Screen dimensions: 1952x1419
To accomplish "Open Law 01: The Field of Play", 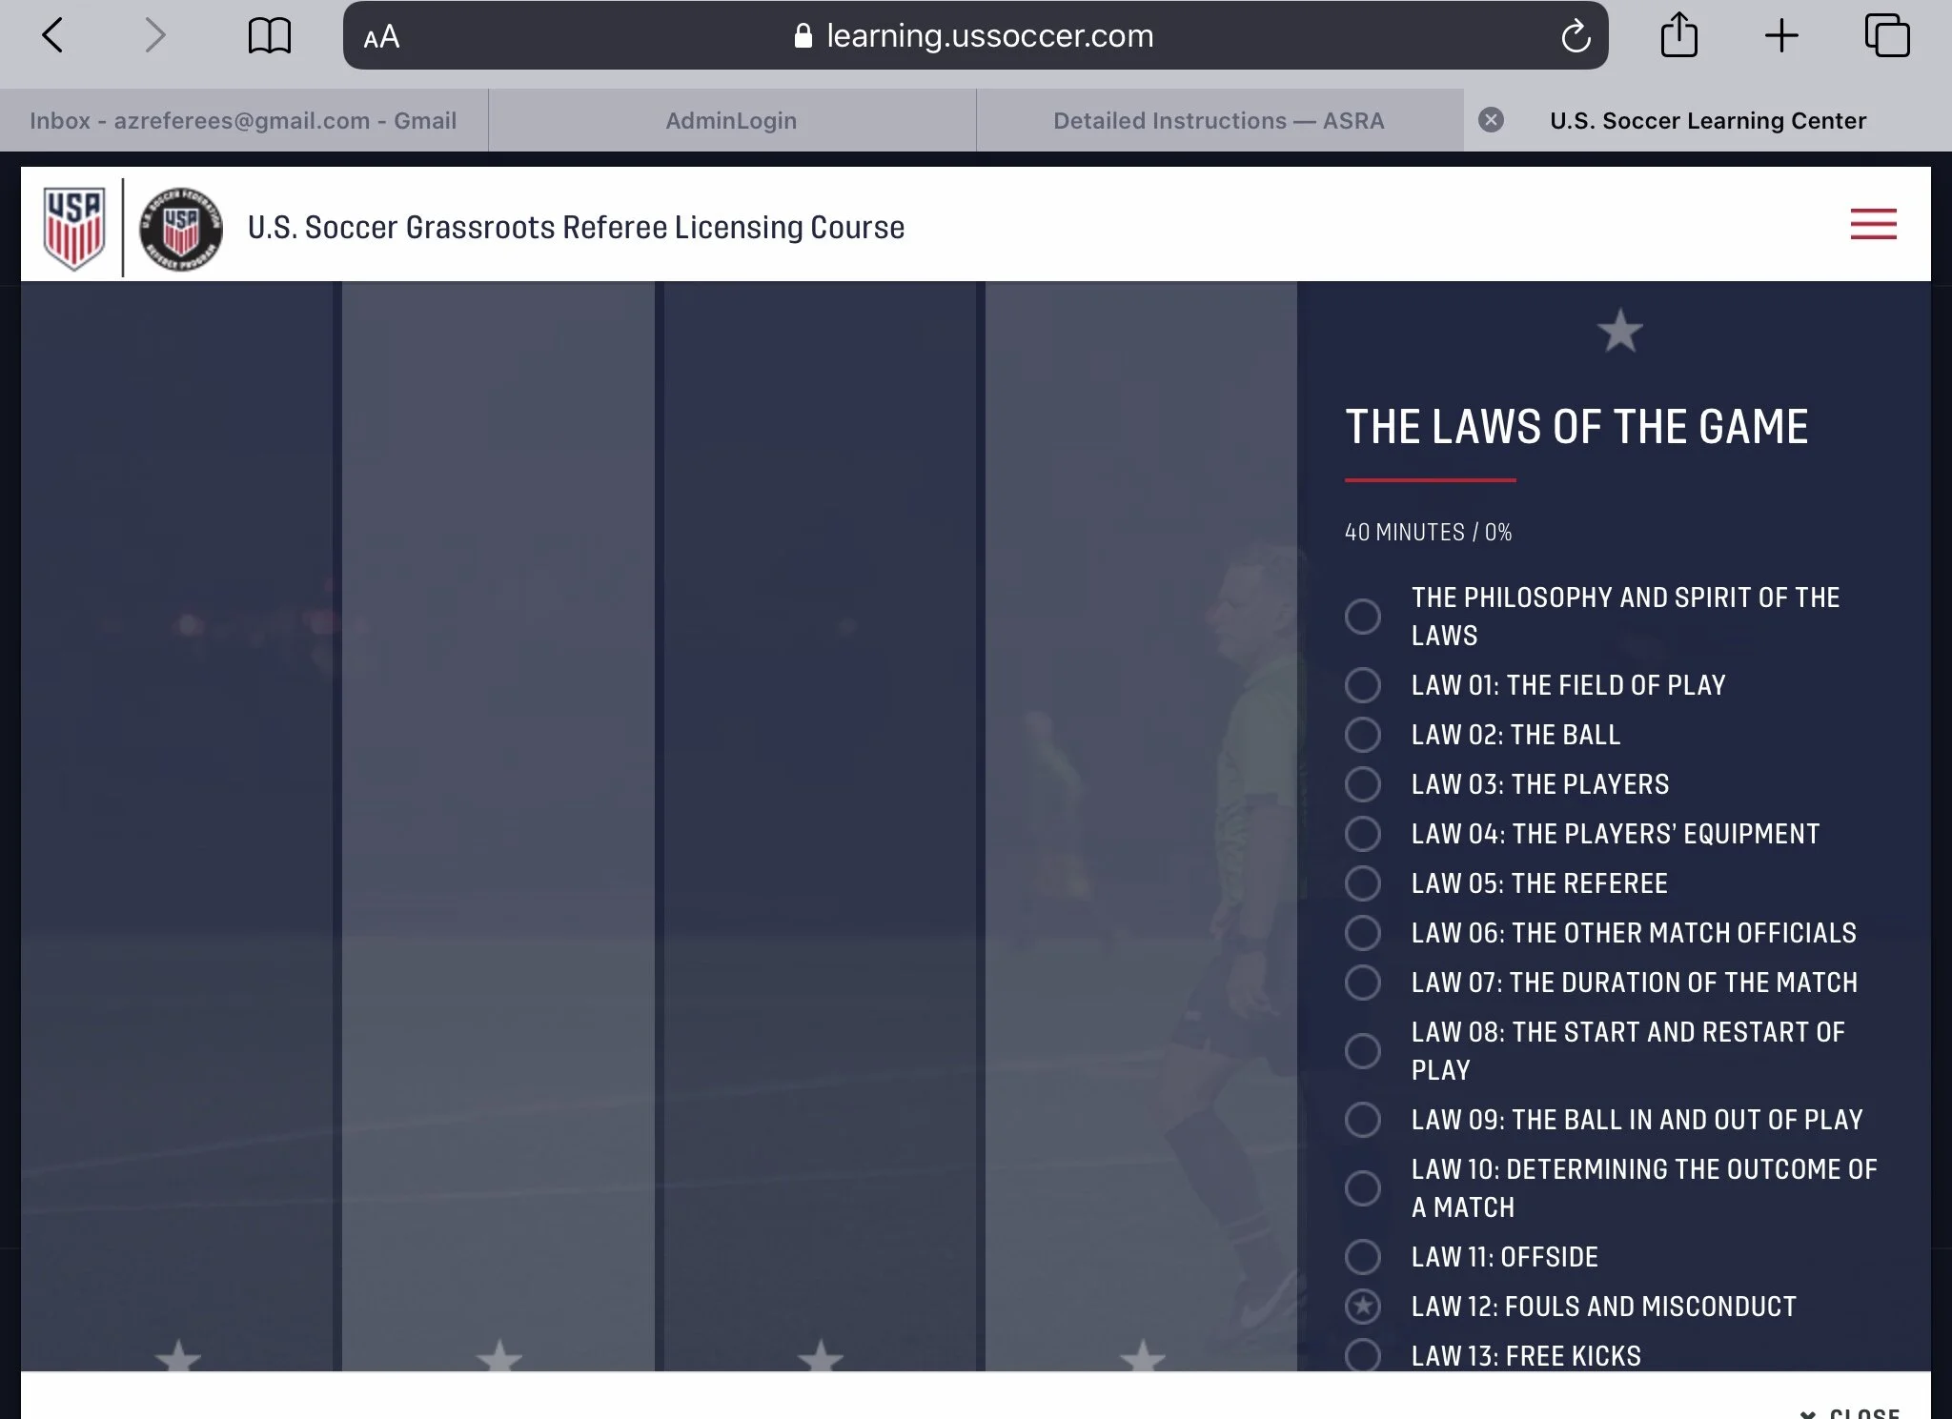I will pos(1568,685).
